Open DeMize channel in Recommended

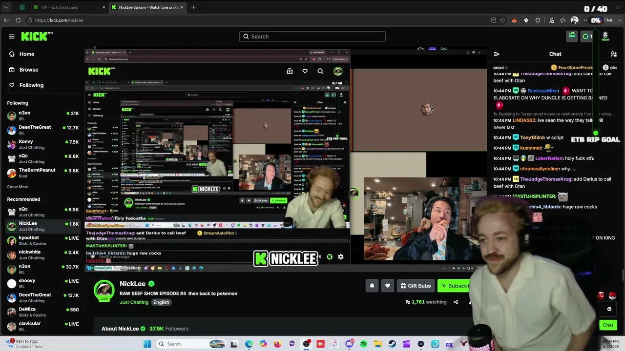(x=43, y=312)
